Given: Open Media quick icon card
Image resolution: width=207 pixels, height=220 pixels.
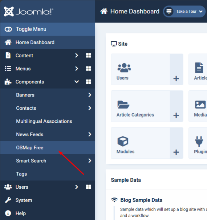Looking at the screenshot, I should coord(198,106).
